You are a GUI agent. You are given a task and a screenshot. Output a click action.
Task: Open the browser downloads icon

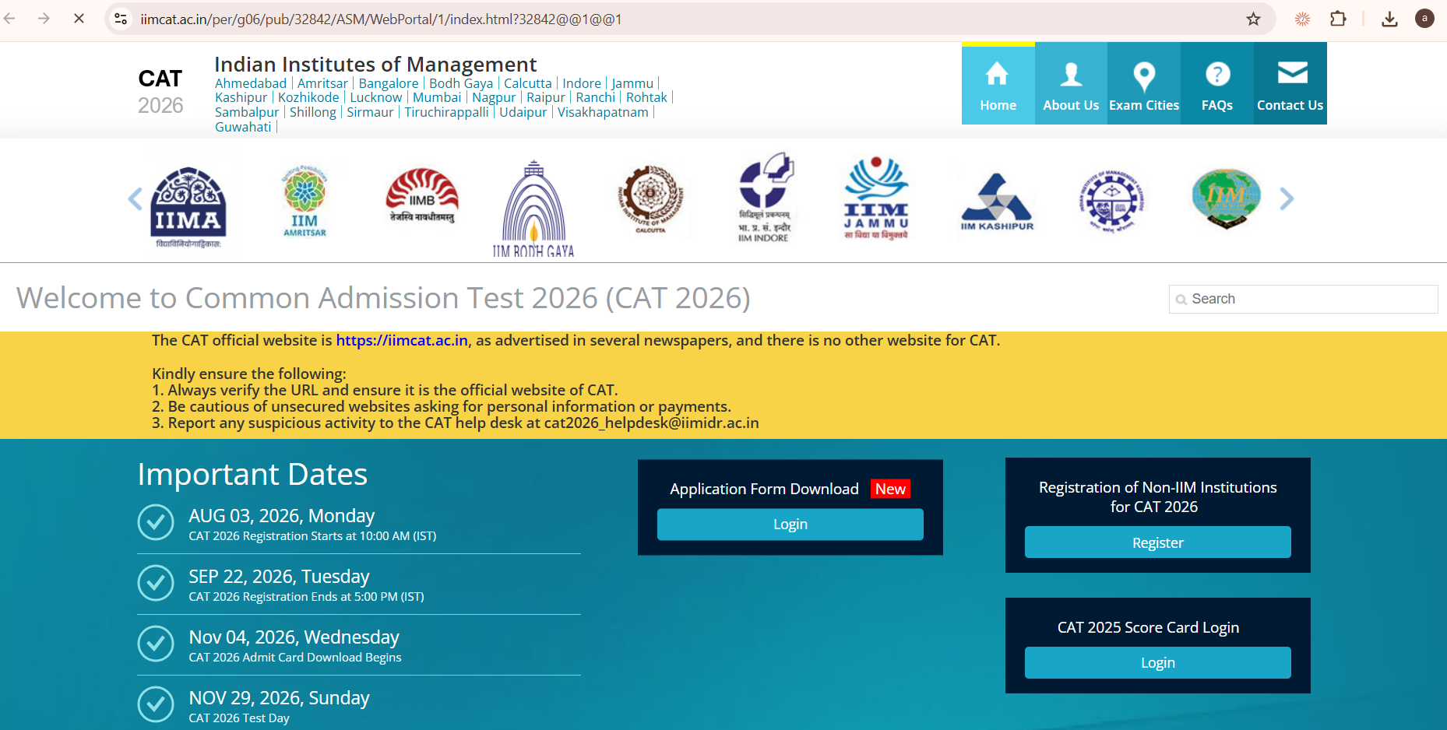[x=1389, y=19]
